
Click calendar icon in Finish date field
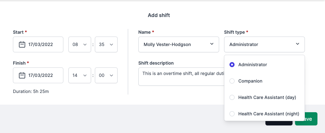tap(22, 75)
